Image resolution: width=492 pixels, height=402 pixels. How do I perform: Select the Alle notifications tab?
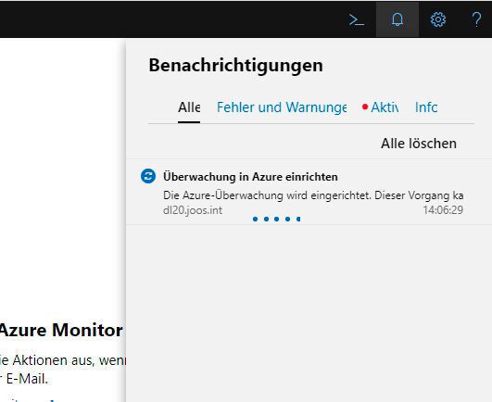pyautogui.click(x=189, y=107)
